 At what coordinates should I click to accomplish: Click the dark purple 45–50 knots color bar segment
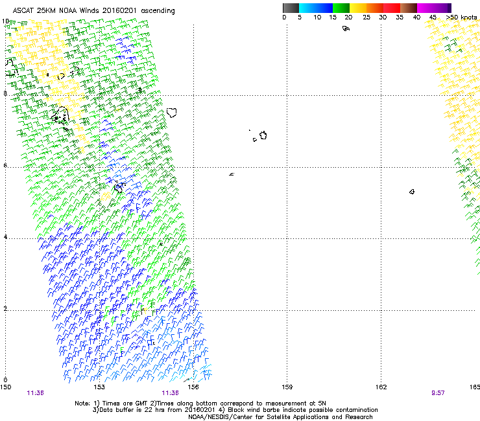442,8
